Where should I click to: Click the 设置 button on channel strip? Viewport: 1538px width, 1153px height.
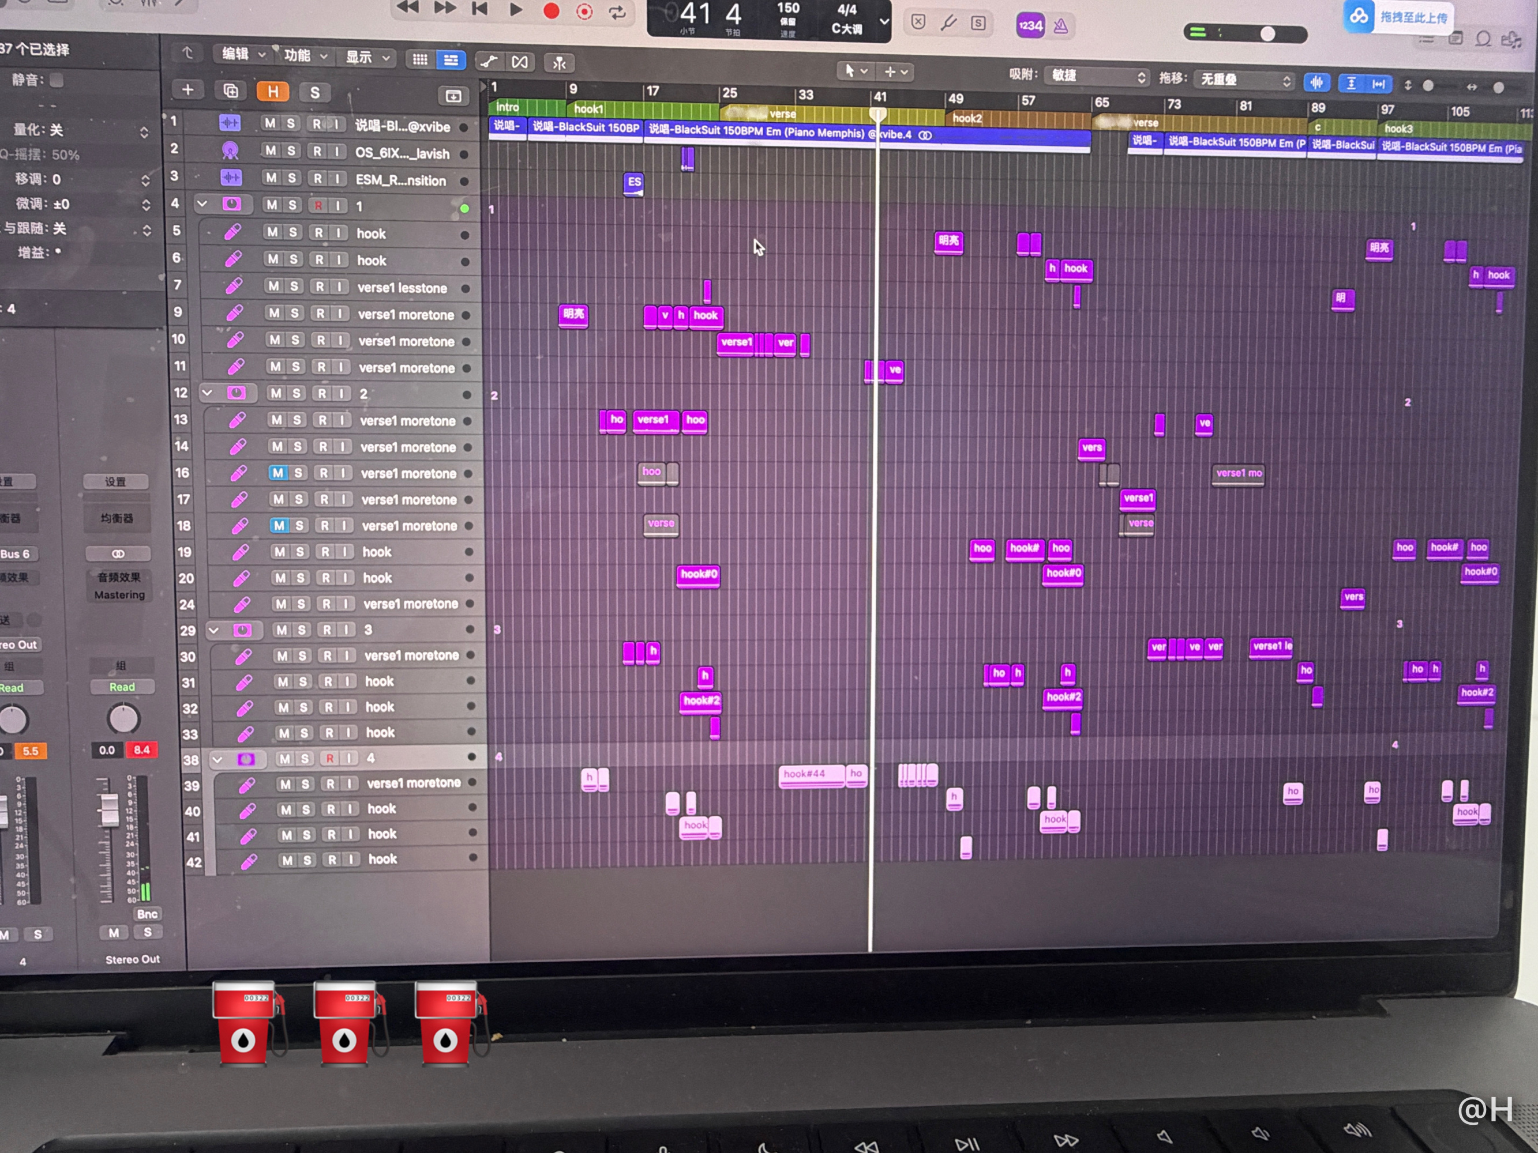116,481
